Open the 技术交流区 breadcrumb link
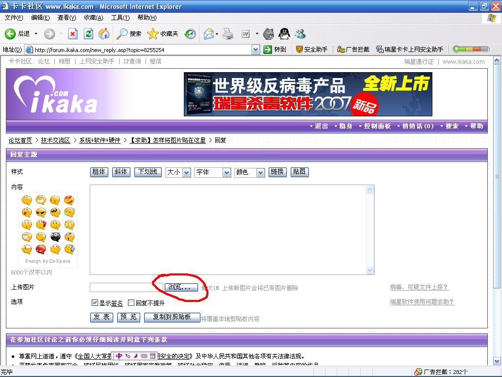 (x=55, y=140)
